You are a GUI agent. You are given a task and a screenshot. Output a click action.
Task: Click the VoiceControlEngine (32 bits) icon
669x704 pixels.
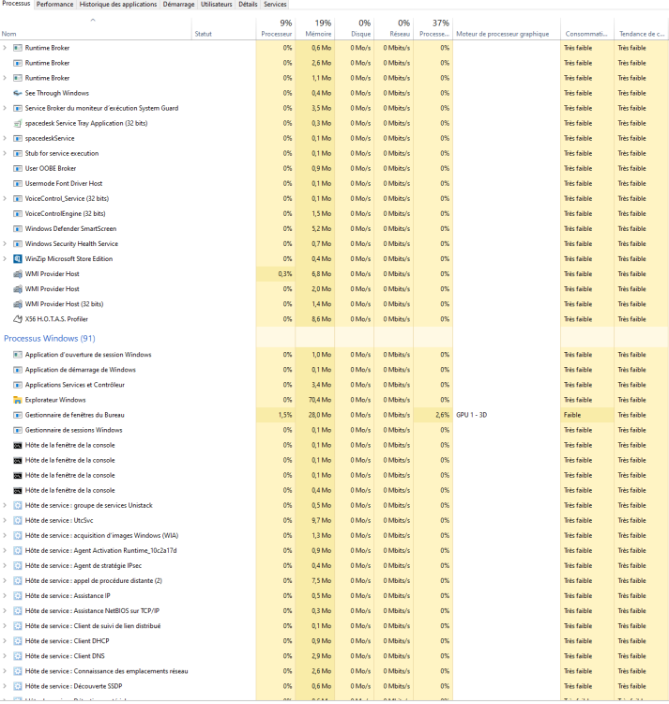pyautogui.click(x=18, y=213)
